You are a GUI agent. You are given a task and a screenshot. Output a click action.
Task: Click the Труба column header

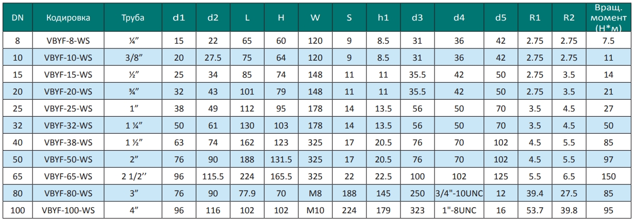(132, 17)
